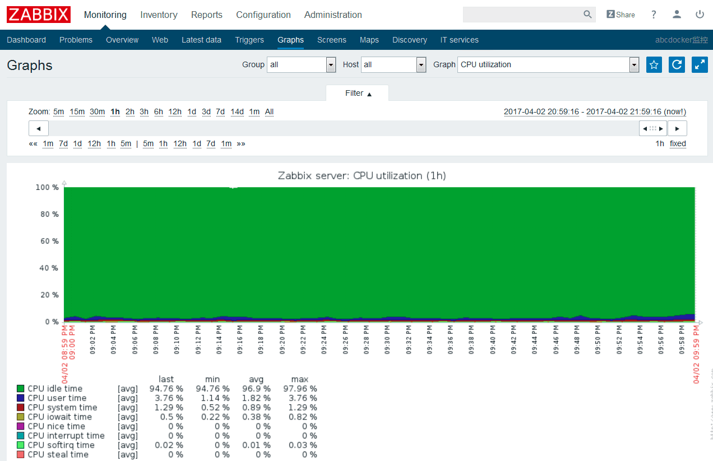
Task: Collapse the Filter tab
Action: 358,93
